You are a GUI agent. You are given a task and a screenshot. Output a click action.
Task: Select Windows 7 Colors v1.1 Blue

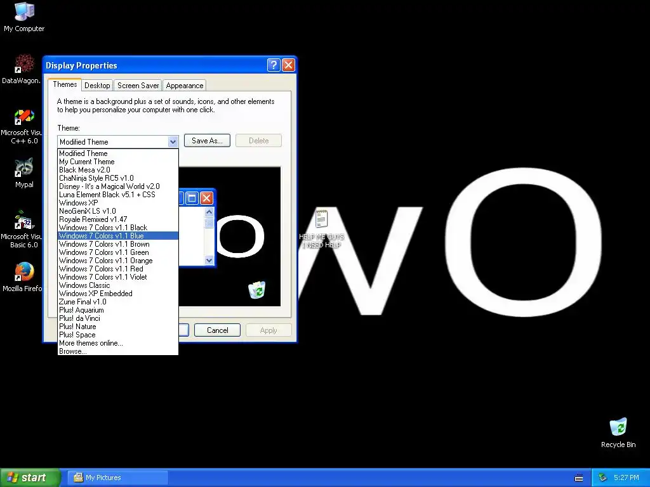[x=117, y=236]
